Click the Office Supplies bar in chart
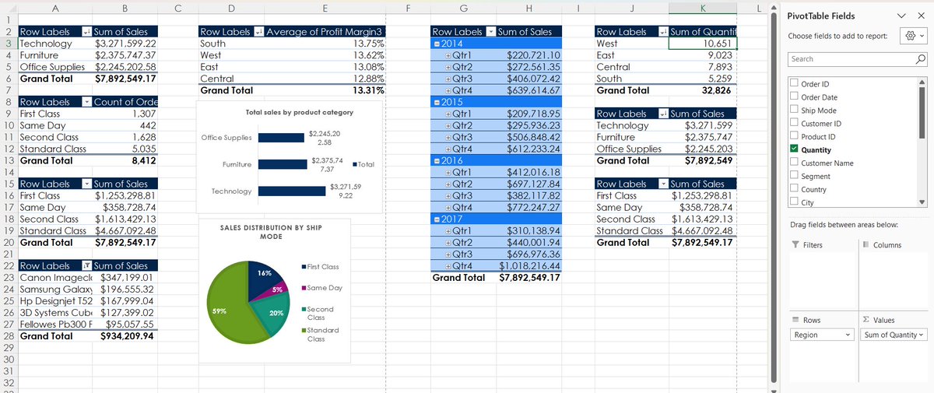The image size is (934, 393). coord(281,138)
